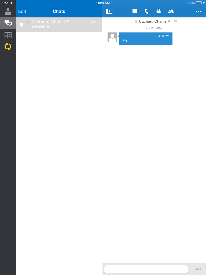This screenshot has width=206, height=275.
Task: Click the Send button
Action: pos(197,269)
